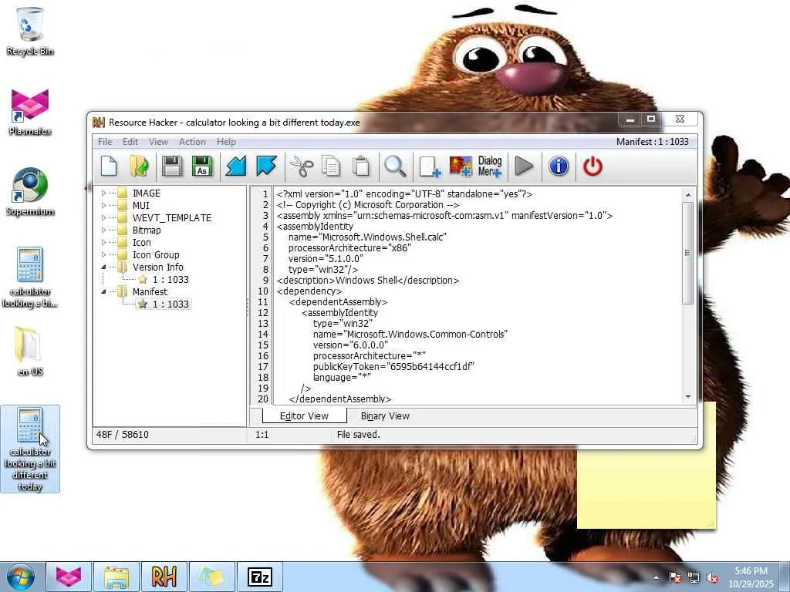Click the blue info About icon

click(x=559, y=166)
